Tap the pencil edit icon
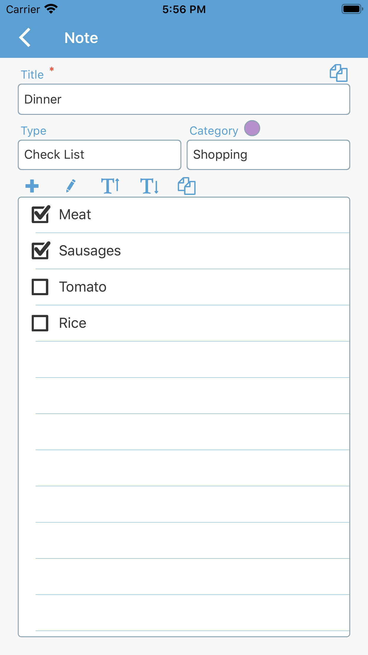The height and width of the screenshot is (655, 368). click(x=71, y=186)
